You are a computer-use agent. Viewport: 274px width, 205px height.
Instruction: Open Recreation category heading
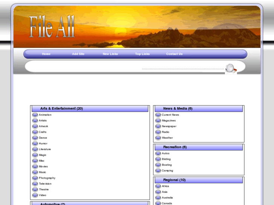(x=175, y=147)
